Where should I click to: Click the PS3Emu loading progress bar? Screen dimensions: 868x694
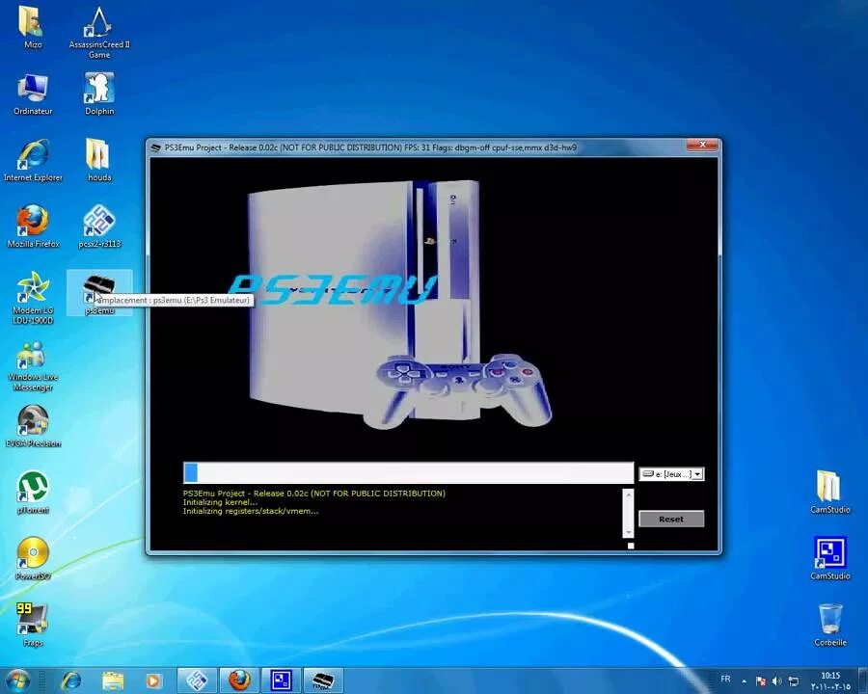(x=408, y=472)
